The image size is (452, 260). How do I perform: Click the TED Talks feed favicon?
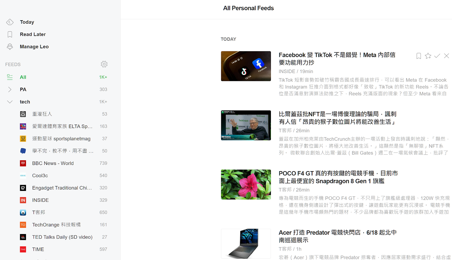click(x=23, y=237)
